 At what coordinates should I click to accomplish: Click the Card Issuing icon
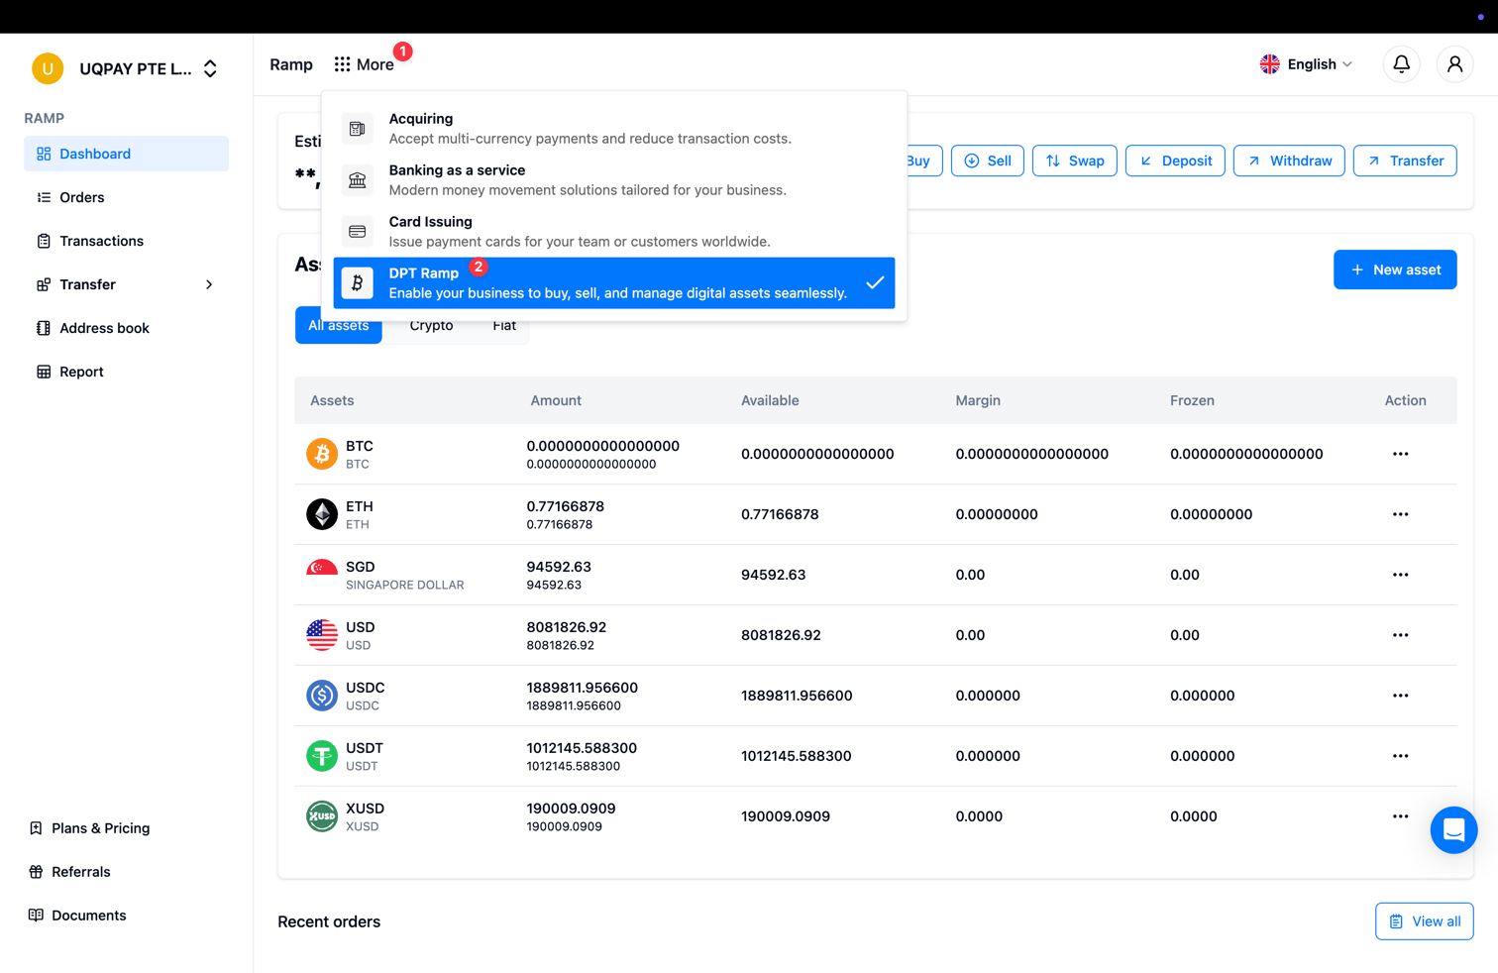[x=358, y=232]
